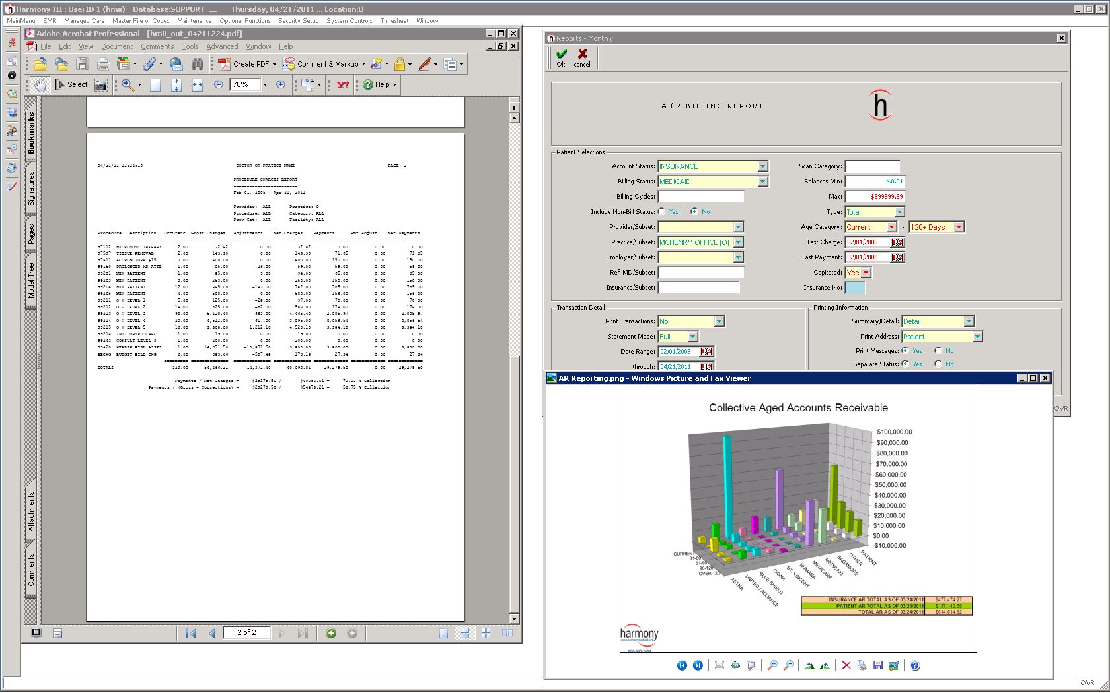Image resolution: width=1110 pixels, height=693 pixels.
Task: Click the paperclip Attach icon in Acrobat
Action: click(x=149, y=64)
